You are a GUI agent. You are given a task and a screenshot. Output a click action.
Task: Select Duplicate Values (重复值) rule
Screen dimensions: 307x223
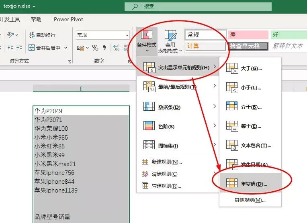(x=250, y=184)
